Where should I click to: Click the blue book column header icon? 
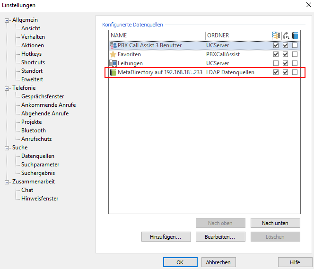295,35
